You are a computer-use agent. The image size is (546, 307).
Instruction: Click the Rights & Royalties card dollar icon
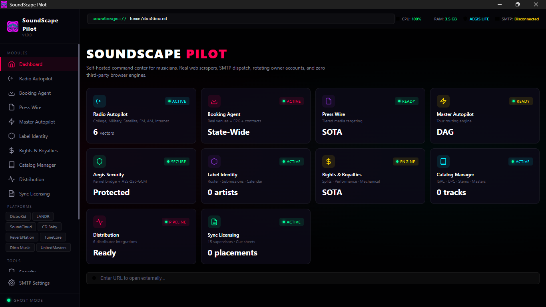click(329, 161)
